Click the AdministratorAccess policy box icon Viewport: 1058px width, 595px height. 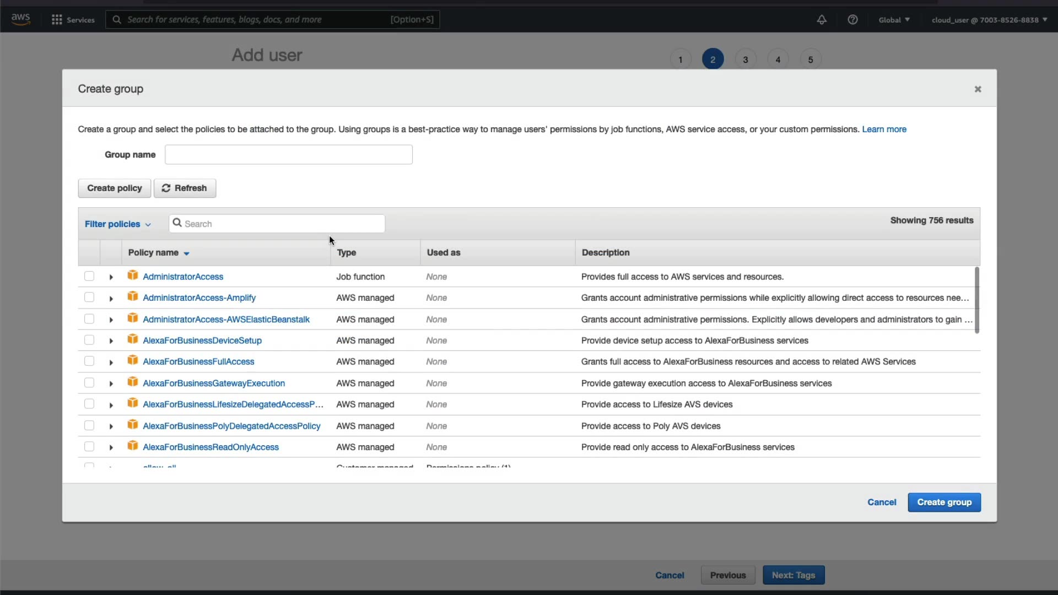coord(132,275)
